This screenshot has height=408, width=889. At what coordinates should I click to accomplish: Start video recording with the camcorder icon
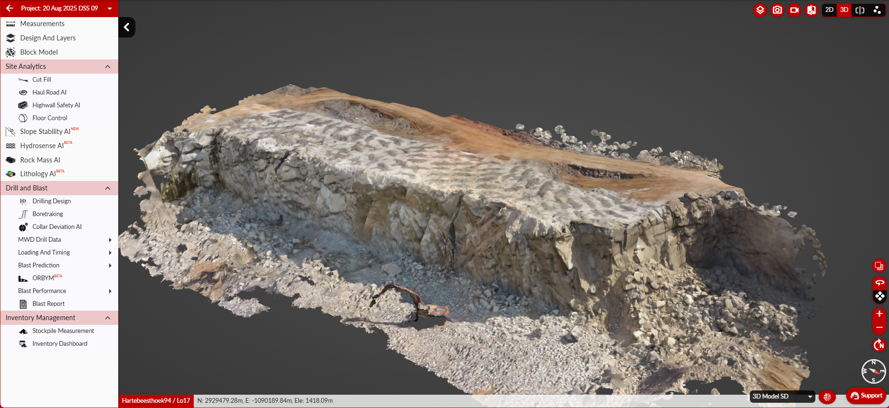pyautogui.click(x=794, y=10)
